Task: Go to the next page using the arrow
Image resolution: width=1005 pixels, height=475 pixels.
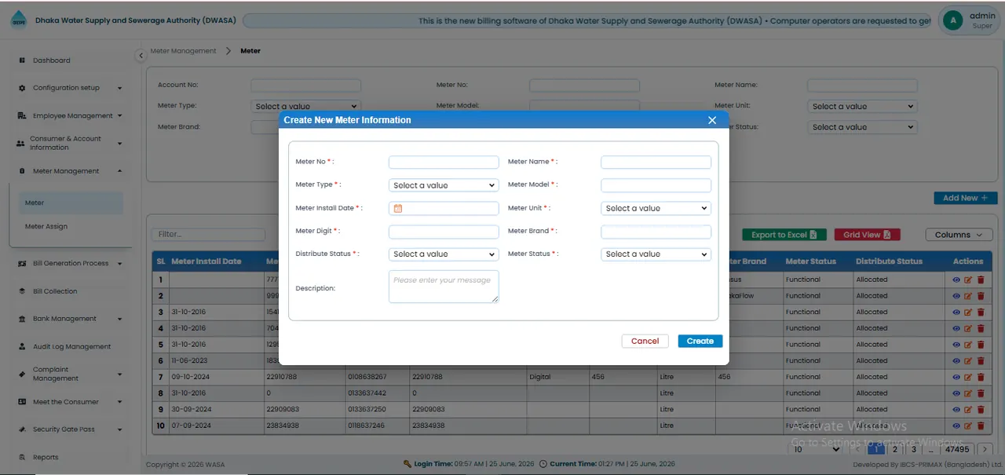Action: click(x=985, y=449)
